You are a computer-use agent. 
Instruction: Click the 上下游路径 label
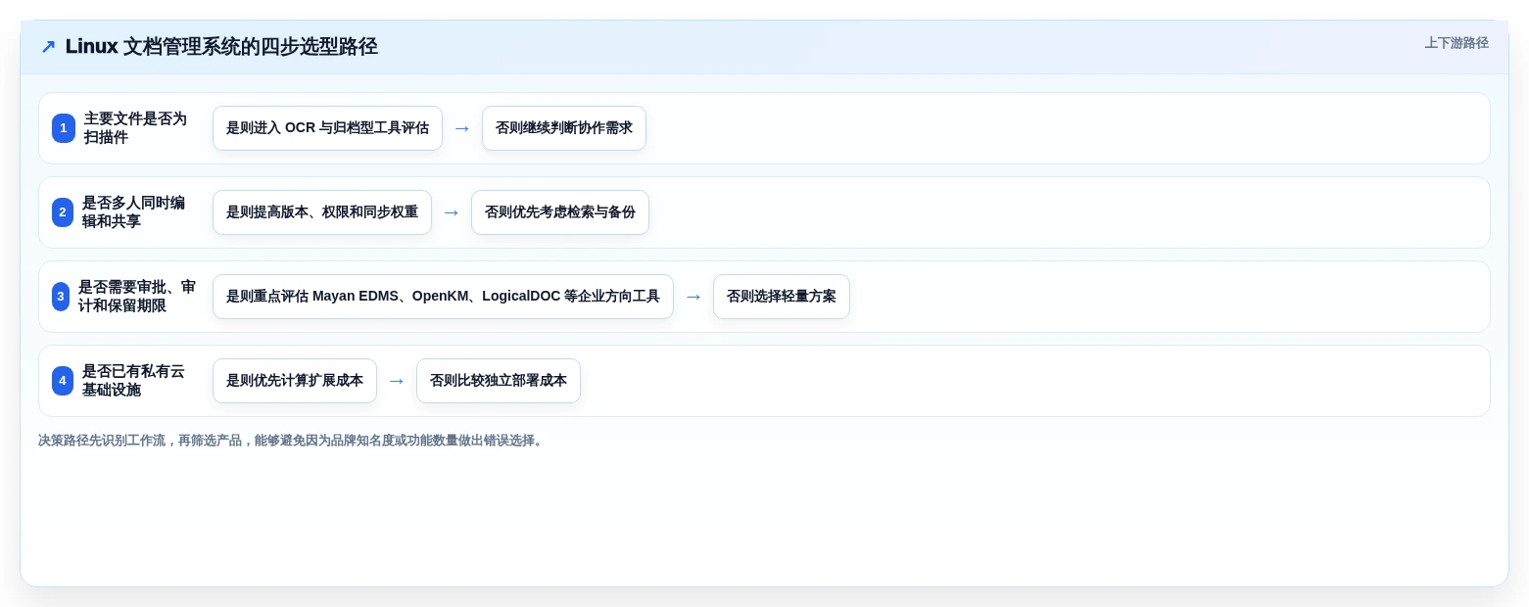pos(1457,43)
